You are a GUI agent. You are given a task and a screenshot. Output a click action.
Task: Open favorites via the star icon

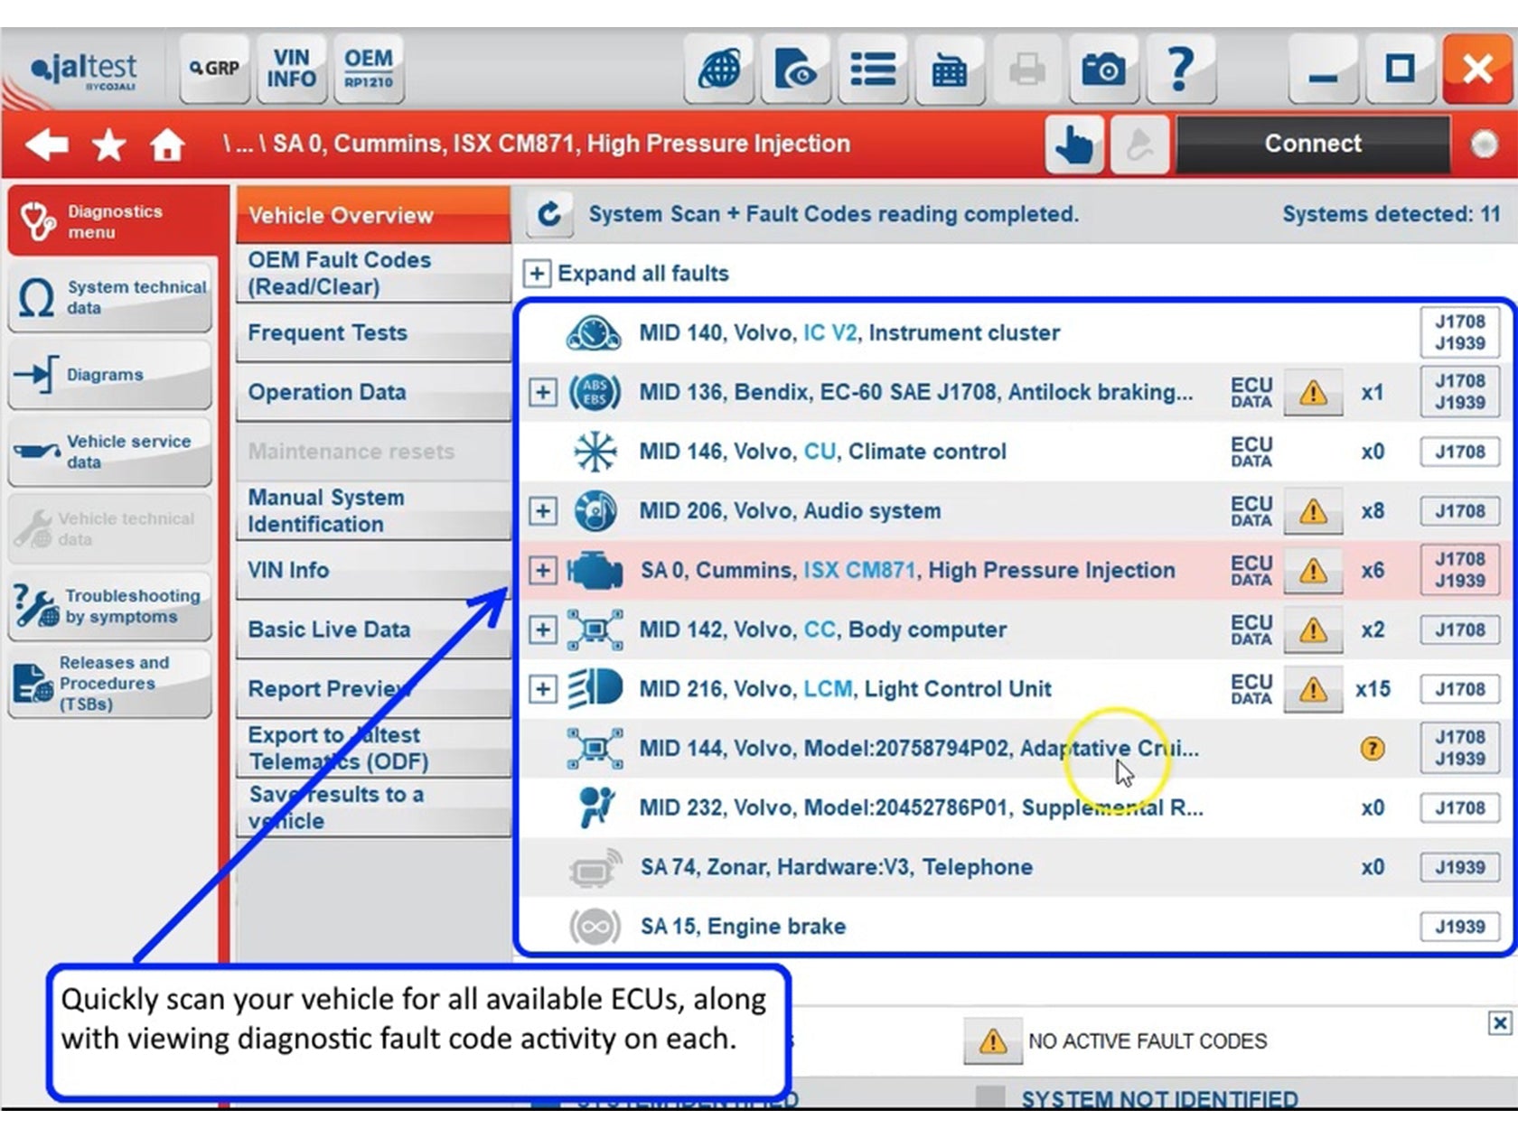108,144
